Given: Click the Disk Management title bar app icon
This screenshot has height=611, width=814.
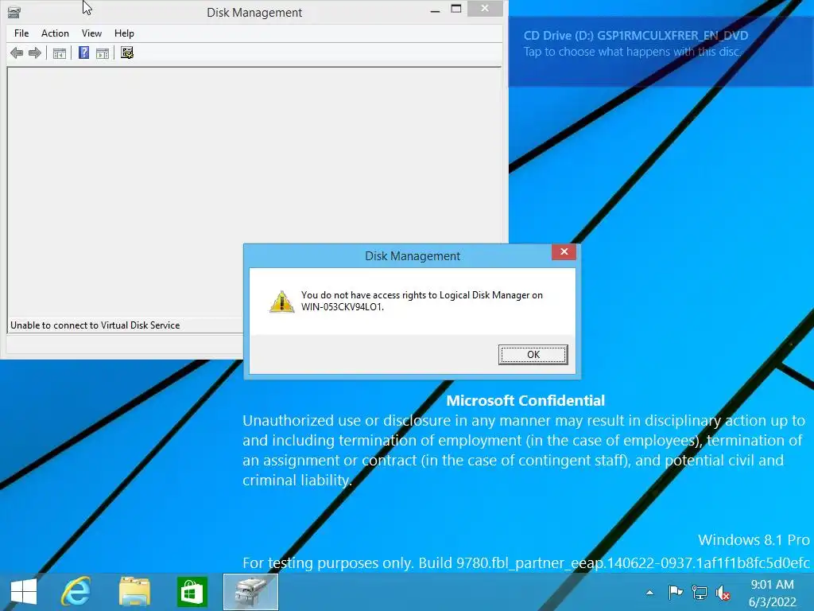Looking at the screenshot, I should [x=14, y=12].
